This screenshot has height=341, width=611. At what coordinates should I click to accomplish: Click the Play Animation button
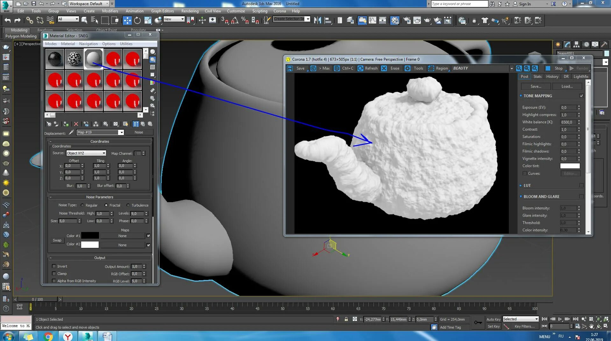560,319
